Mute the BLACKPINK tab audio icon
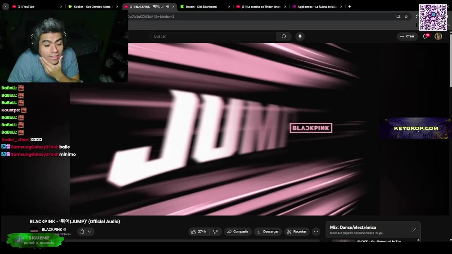 coord(167,7)
